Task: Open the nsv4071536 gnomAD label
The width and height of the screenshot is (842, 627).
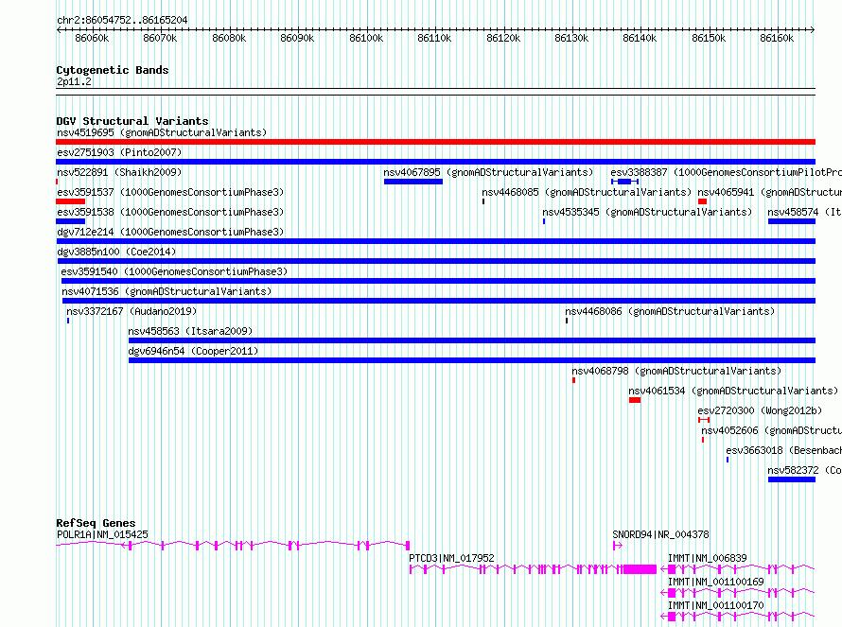Action: (x=167, y=291)
